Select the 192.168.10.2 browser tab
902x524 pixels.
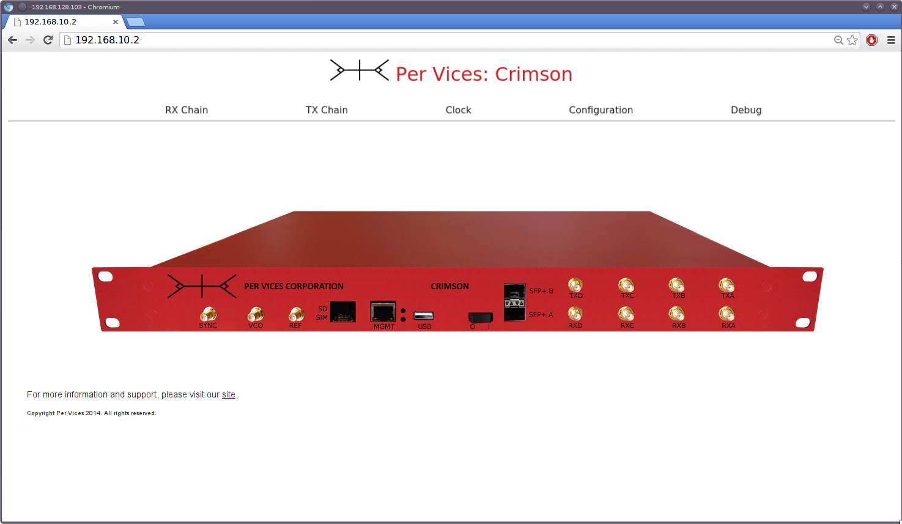click(x=61, y=22)
